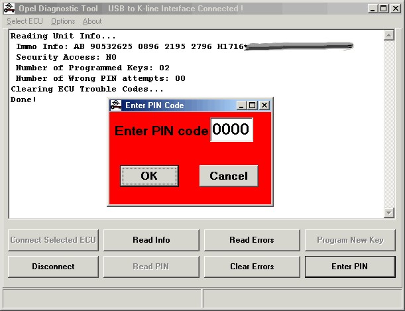Open the Options menu
Screen dimensions: 405x311
[x=63, y=21]
